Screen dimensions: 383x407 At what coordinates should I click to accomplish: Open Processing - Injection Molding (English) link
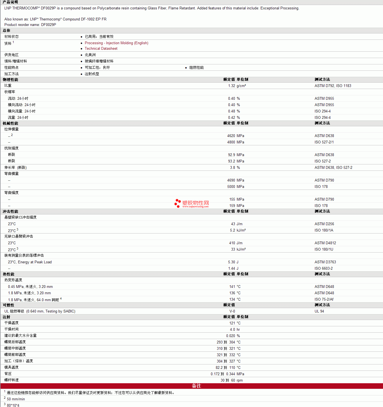(116, 43)
